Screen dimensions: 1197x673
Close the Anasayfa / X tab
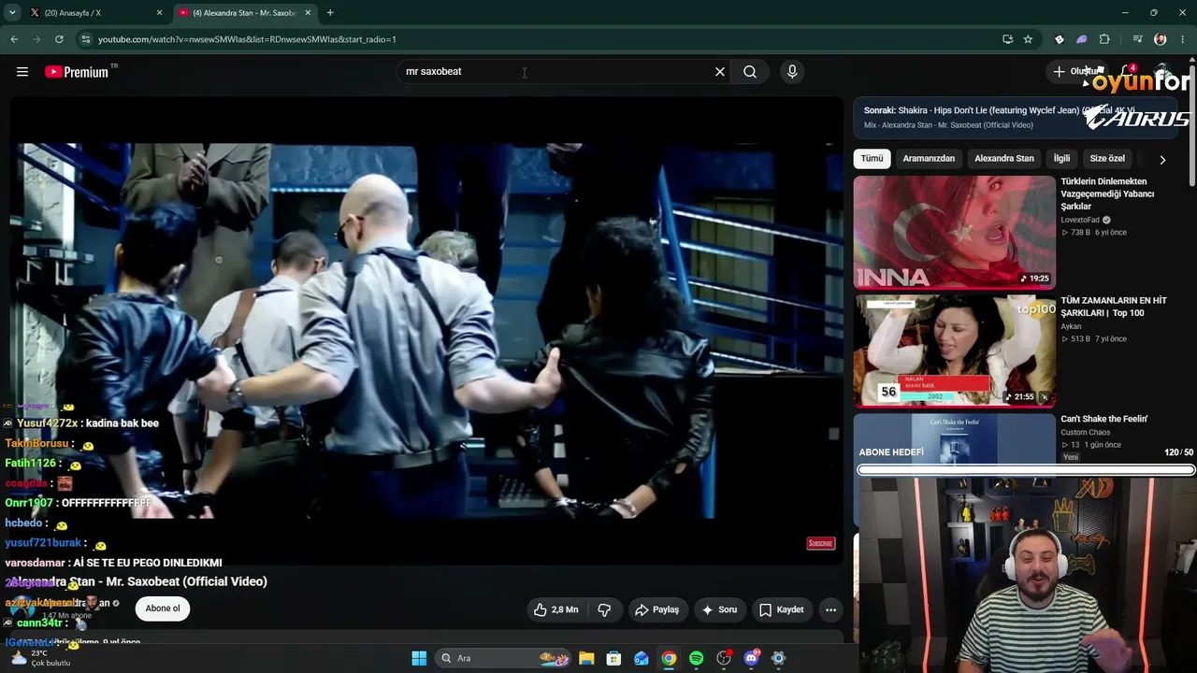[x=159, y=13]
